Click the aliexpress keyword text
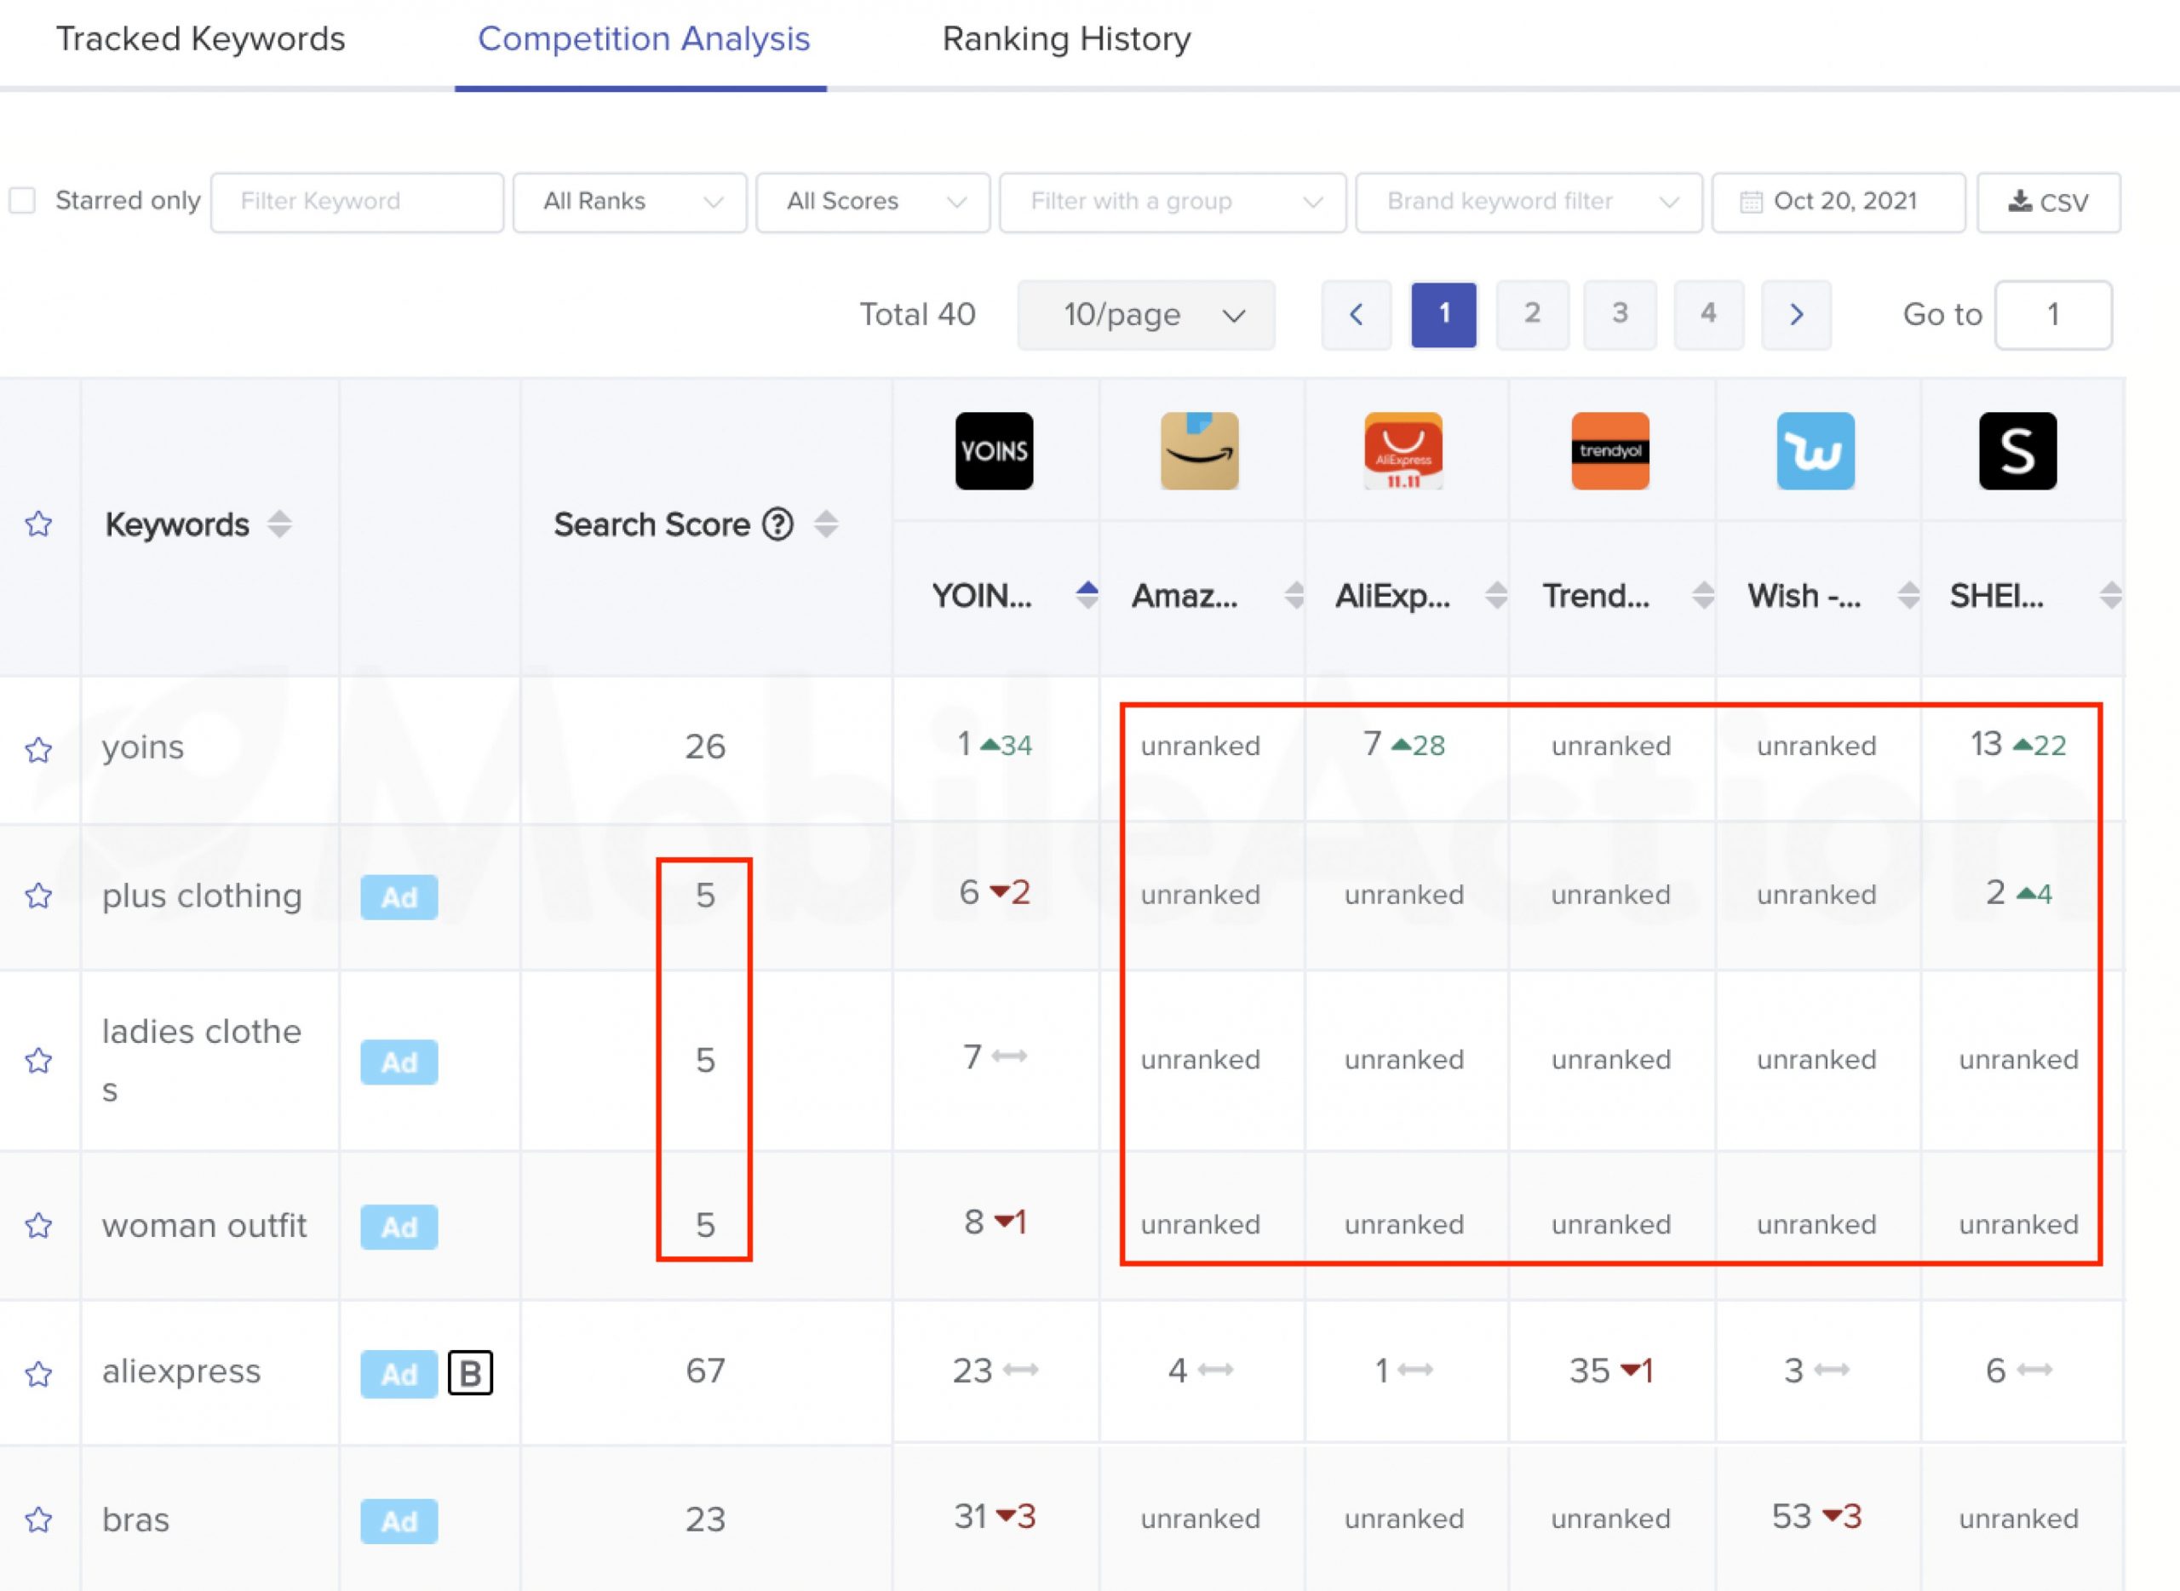Screen dimensions: 2180x1591 coord(181,1371)
